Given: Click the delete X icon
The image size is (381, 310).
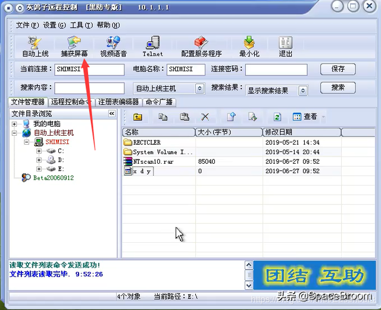Looking at the screenshot, I should [x=205, y=117].
